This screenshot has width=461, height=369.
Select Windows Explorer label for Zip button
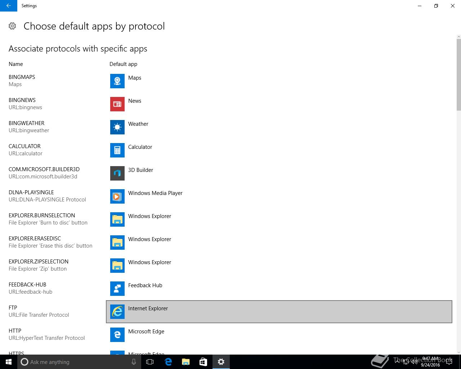(x=149, y=262)
